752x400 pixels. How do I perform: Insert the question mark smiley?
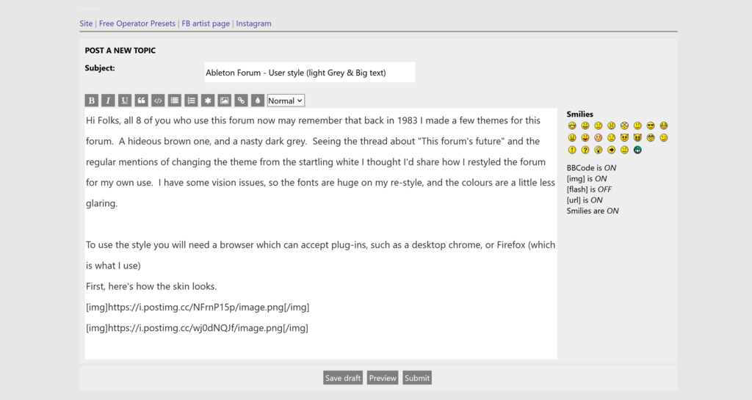coord(585,150)
